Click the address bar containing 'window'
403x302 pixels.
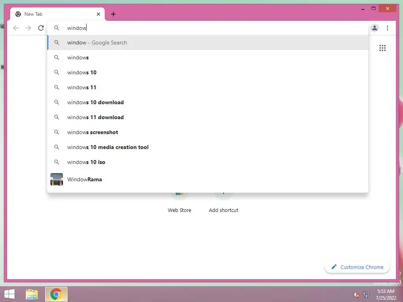coord(208,28)
